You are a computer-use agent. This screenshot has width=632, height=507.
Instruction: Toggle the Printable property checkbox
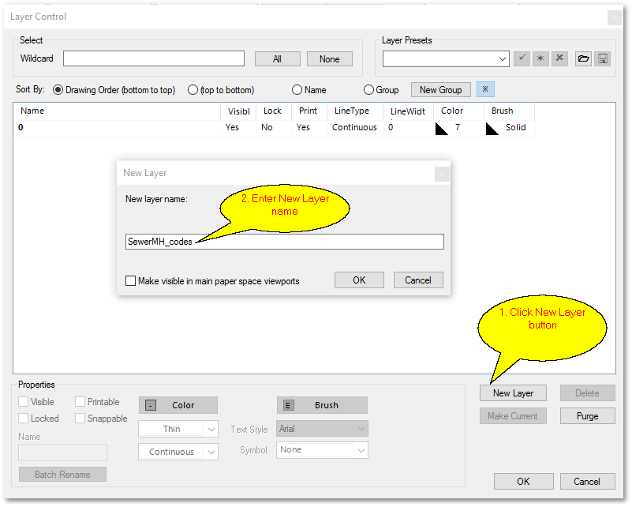pos(80,402)
